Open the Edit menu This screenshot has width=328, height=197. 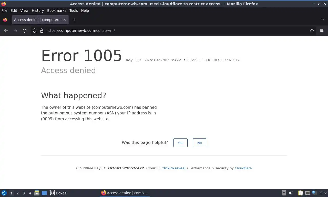pyautogui.click(x=14, y=11)
